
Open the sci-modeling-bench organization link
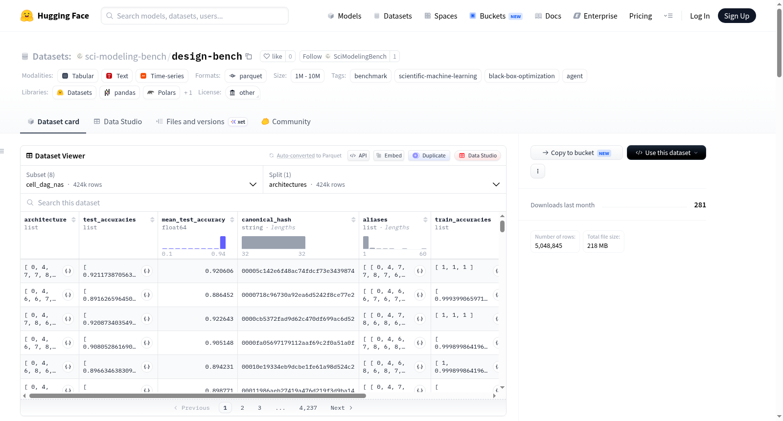tap(126, 56)
